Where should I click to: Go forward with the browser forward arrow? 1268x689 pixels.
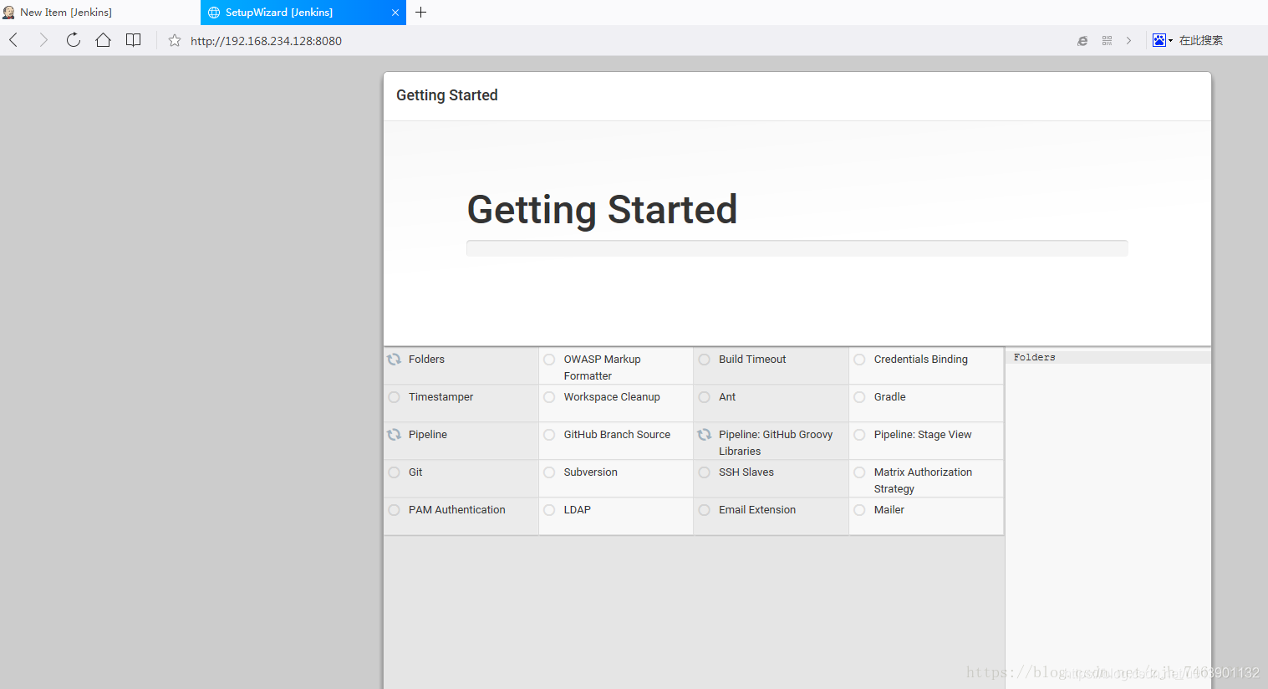click(43, 40)
